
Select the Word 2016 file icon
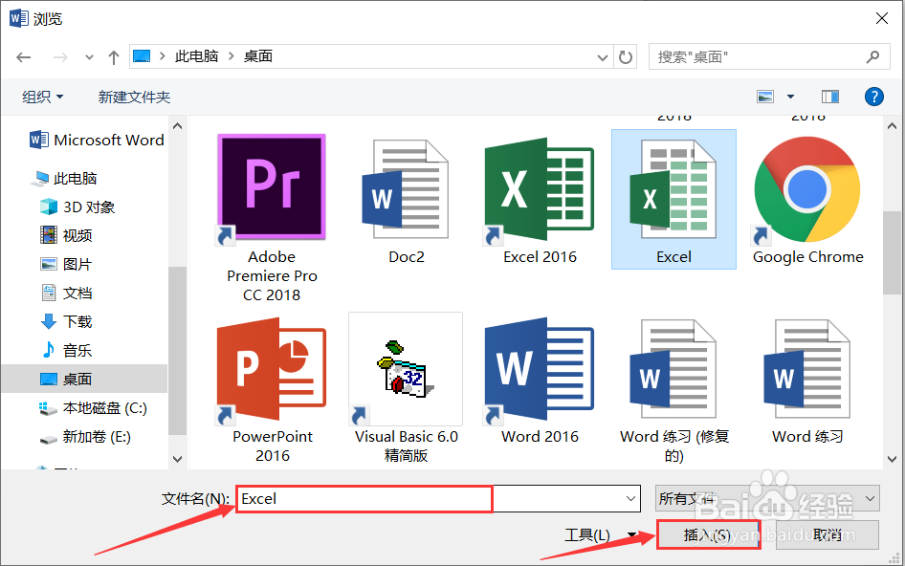pos(539,368)
